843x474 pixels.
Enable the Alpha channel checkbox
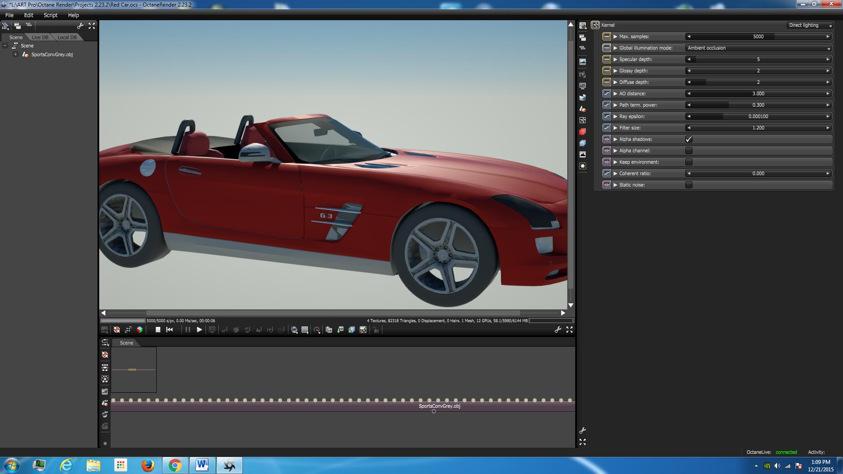[x=689, y=151]
